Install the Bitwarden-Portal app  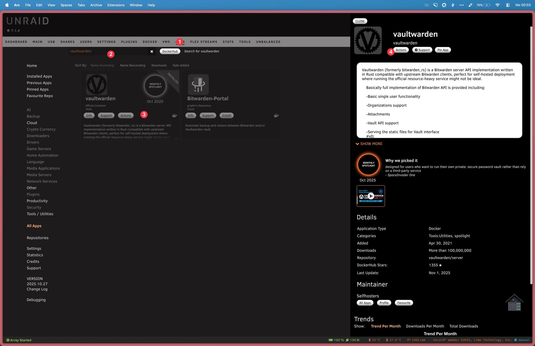point(226,116)
